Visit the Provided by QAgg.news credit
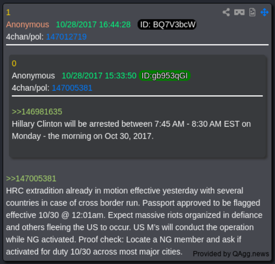Screen dimensions: 275x264 (x=231, y=254)
